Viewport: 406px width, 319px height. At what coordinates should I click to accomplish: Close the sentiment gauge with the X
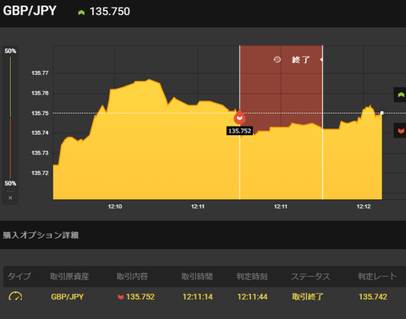(10, 197)
